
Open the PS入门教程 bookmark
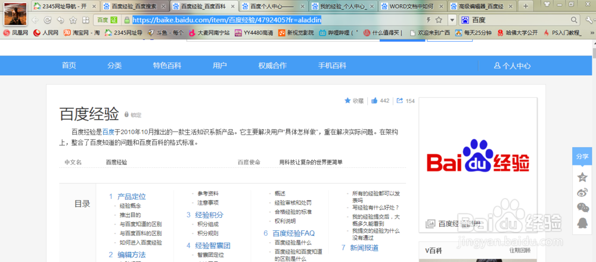pos(563,33)
